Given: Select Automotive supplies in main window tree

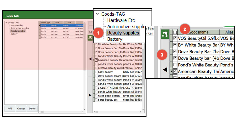Looking at the screenshot, I should click(x=20, y=28).
